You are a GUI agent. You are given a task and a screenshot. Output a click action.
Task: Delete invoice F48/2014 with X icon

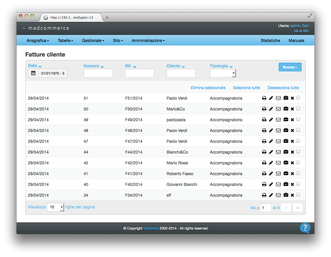pos(292,131)
